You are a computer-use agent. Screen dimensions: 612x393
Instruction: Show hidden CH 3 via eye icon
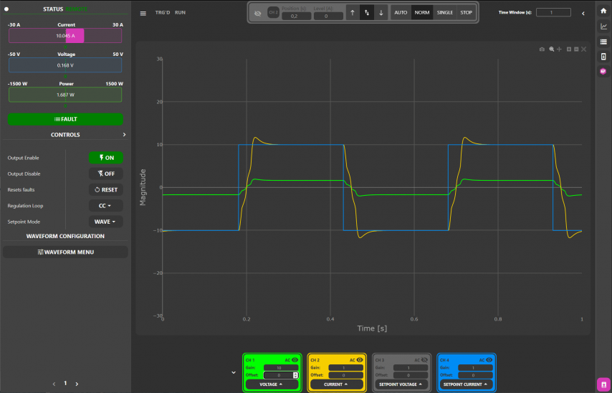point(424,359)
